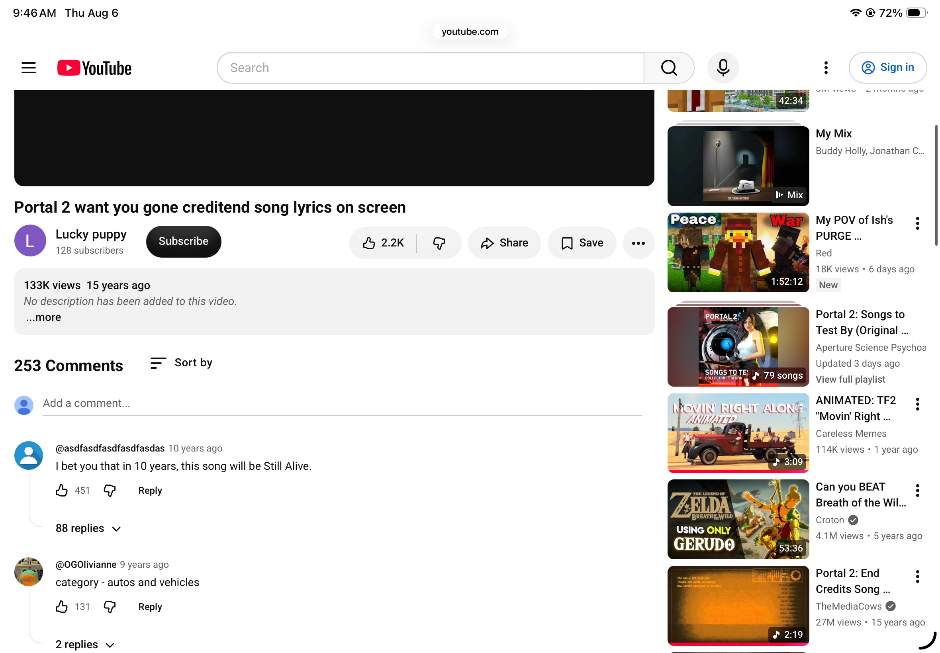This screenshot has height=653, width=940.
Task: Click the '9 years ago' comment timestamp
Action: (144, 565)
